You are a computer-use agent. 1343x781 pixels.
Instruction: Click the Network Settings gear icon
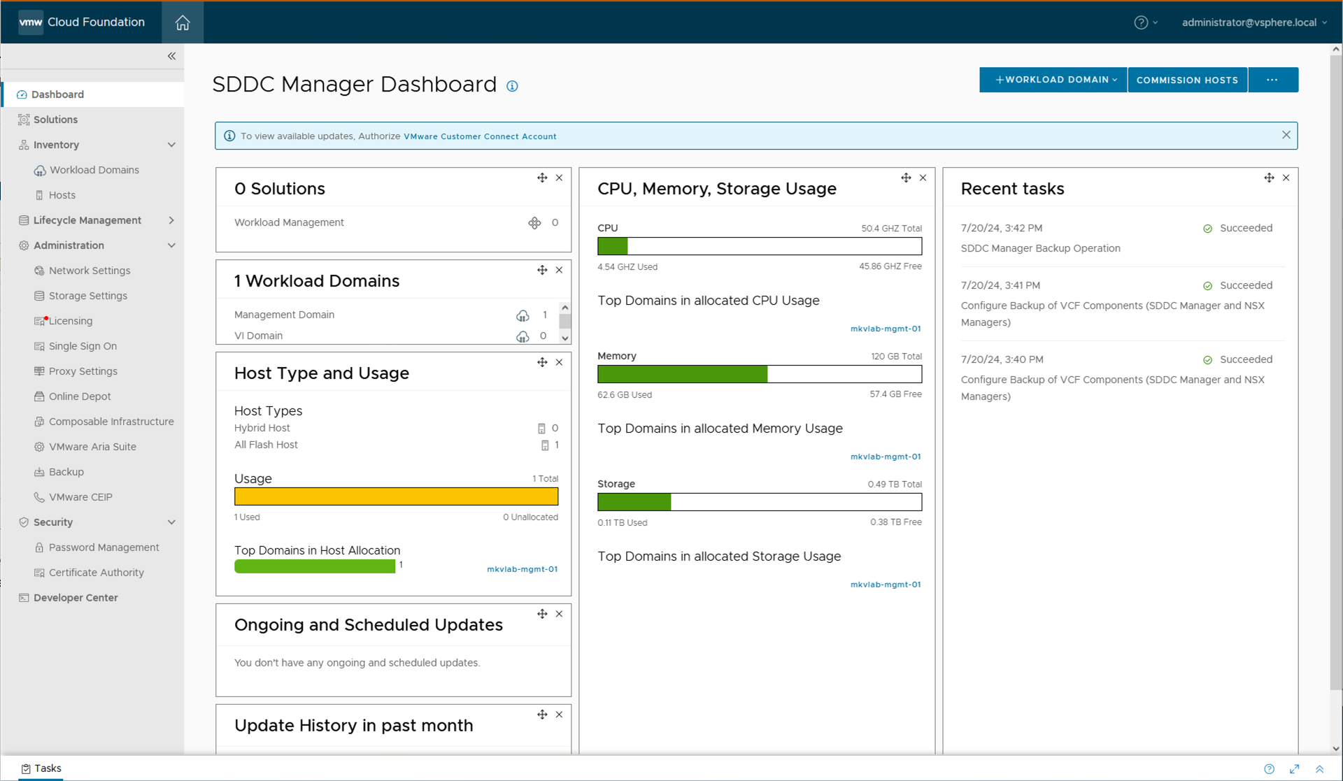tap(38, 271)
